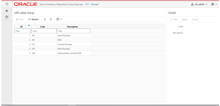220x106 pixels.
Task: Click Edit in the Detail panel
Action: [x=174, y=19]
